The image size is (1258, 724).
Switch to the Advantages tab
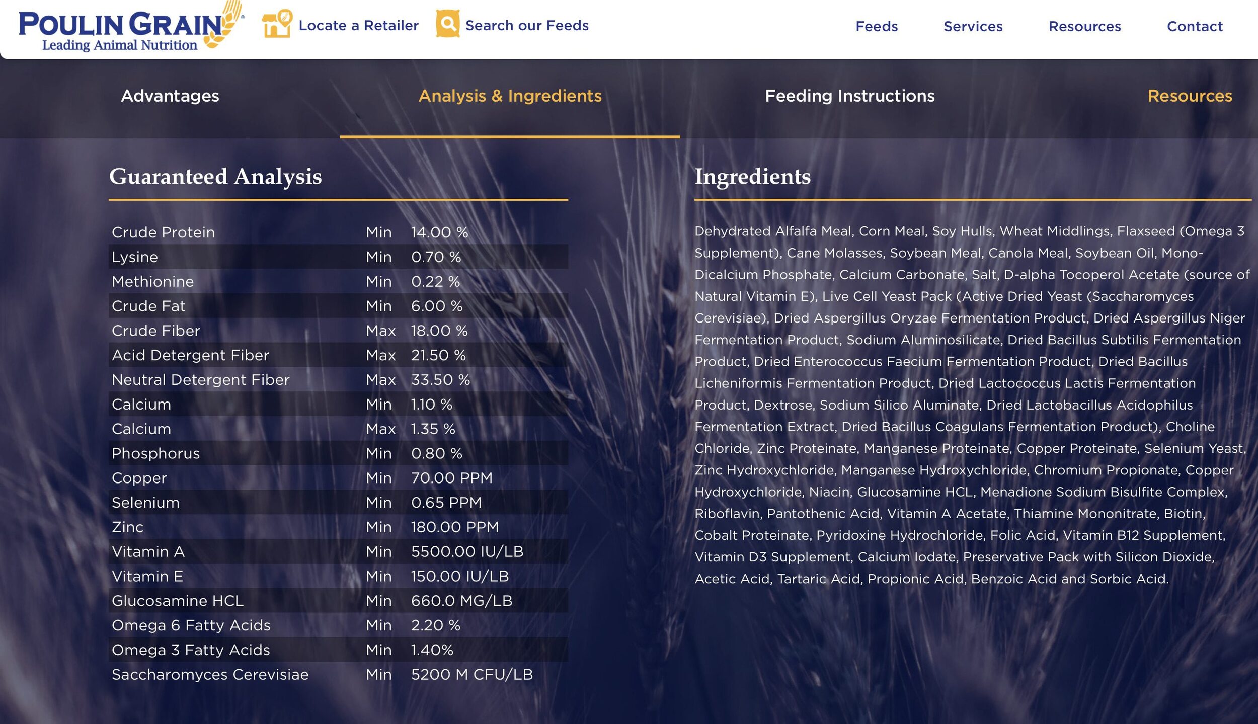pyautogui.click(x=170, y=96)
